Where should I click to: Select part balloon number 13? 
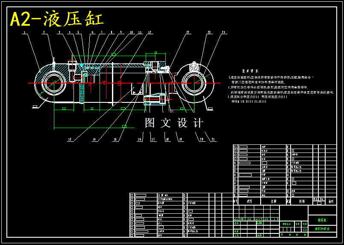(x=70, y=140)
